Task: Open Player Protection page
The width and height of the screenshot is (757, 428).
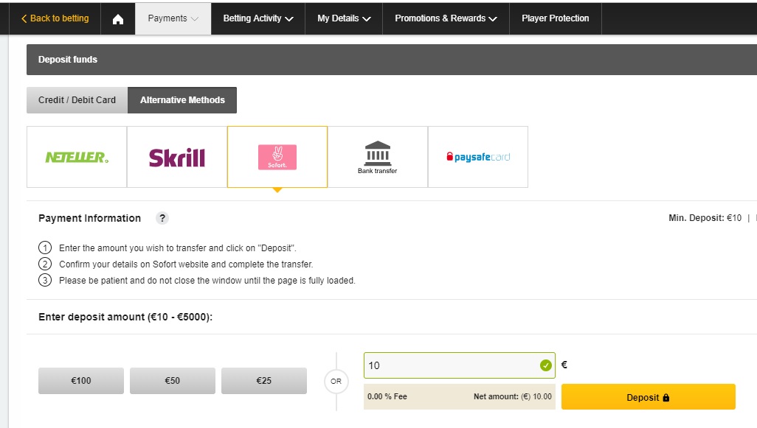Action: coord(555,18)
